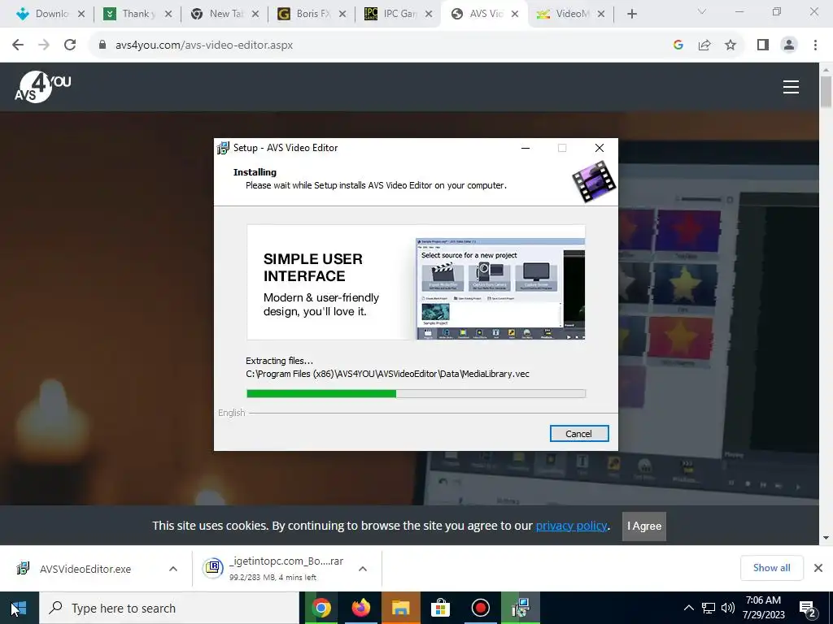Show hidden system tray icons
This screenshot has width=833, height=624.
pos(688,608)
